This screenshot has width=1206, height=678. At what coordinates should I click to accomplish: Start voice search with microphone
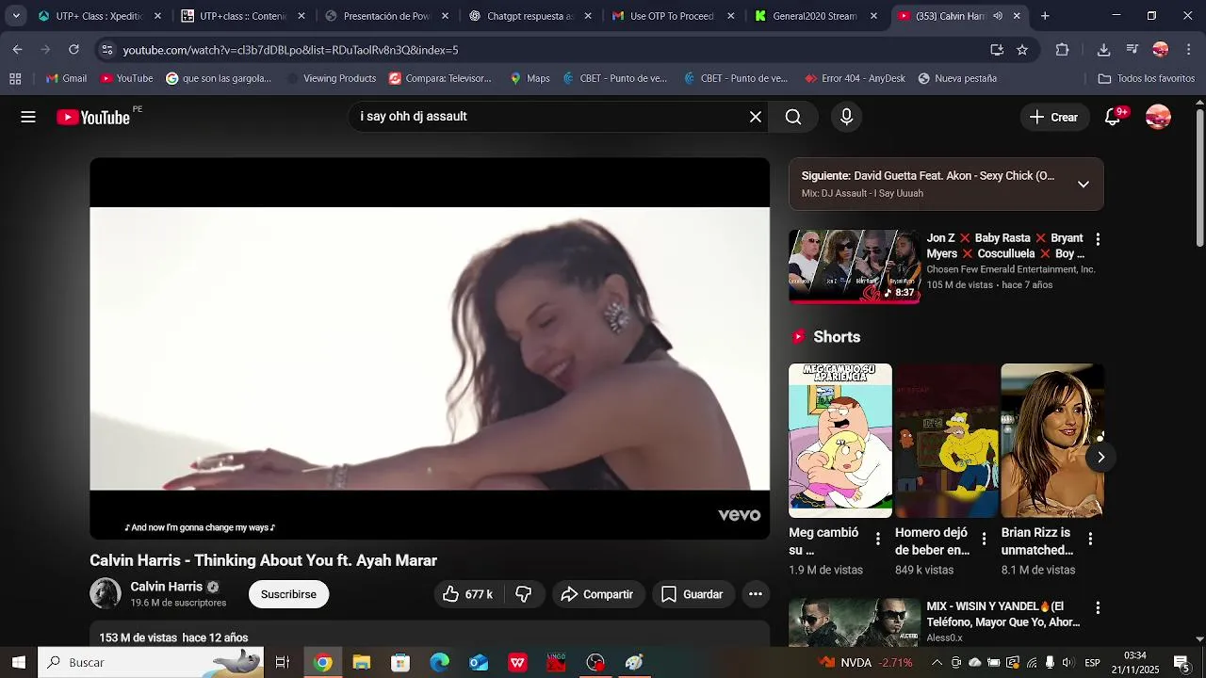[846, 117]
